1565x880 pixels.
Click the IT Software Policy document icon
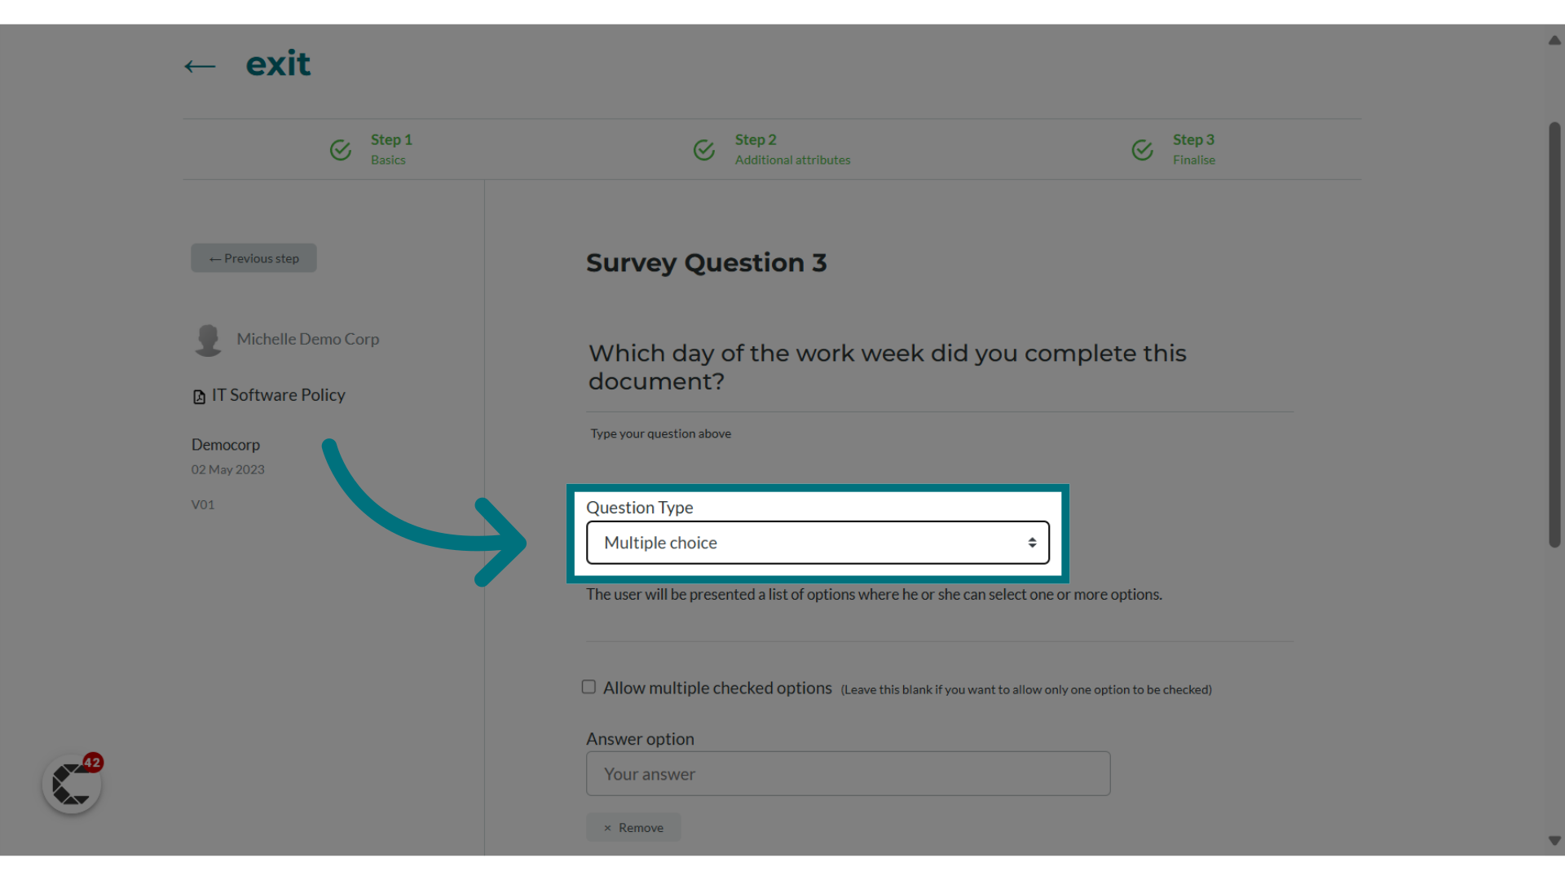click(198, 397)
